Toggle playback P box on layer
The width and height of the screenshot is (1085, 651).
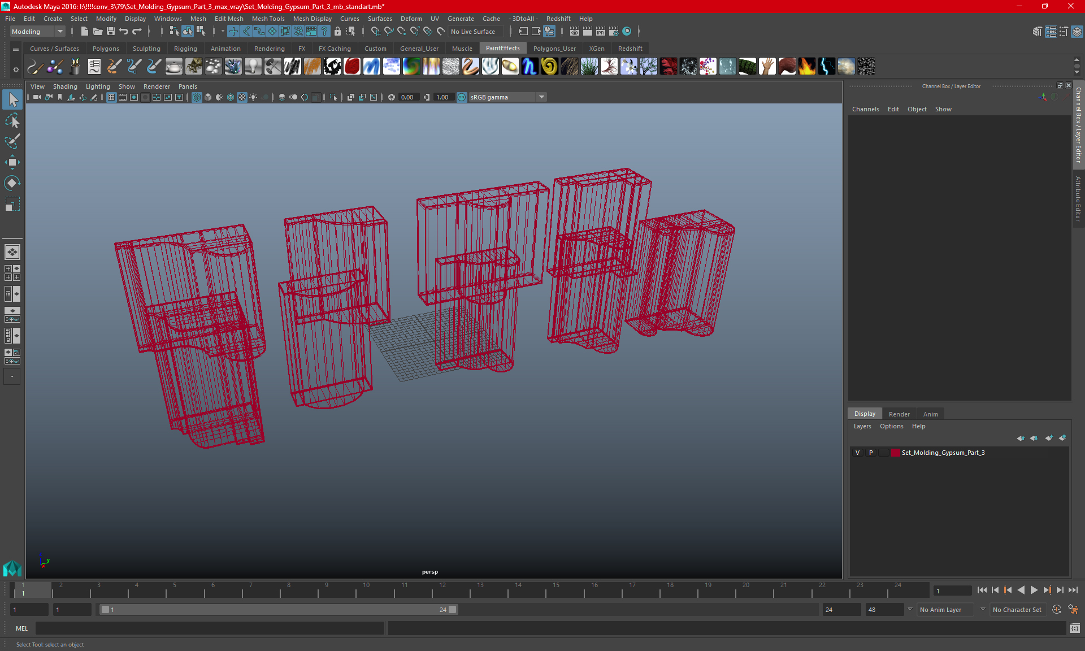pyautogui.click(x=871, y=453)
